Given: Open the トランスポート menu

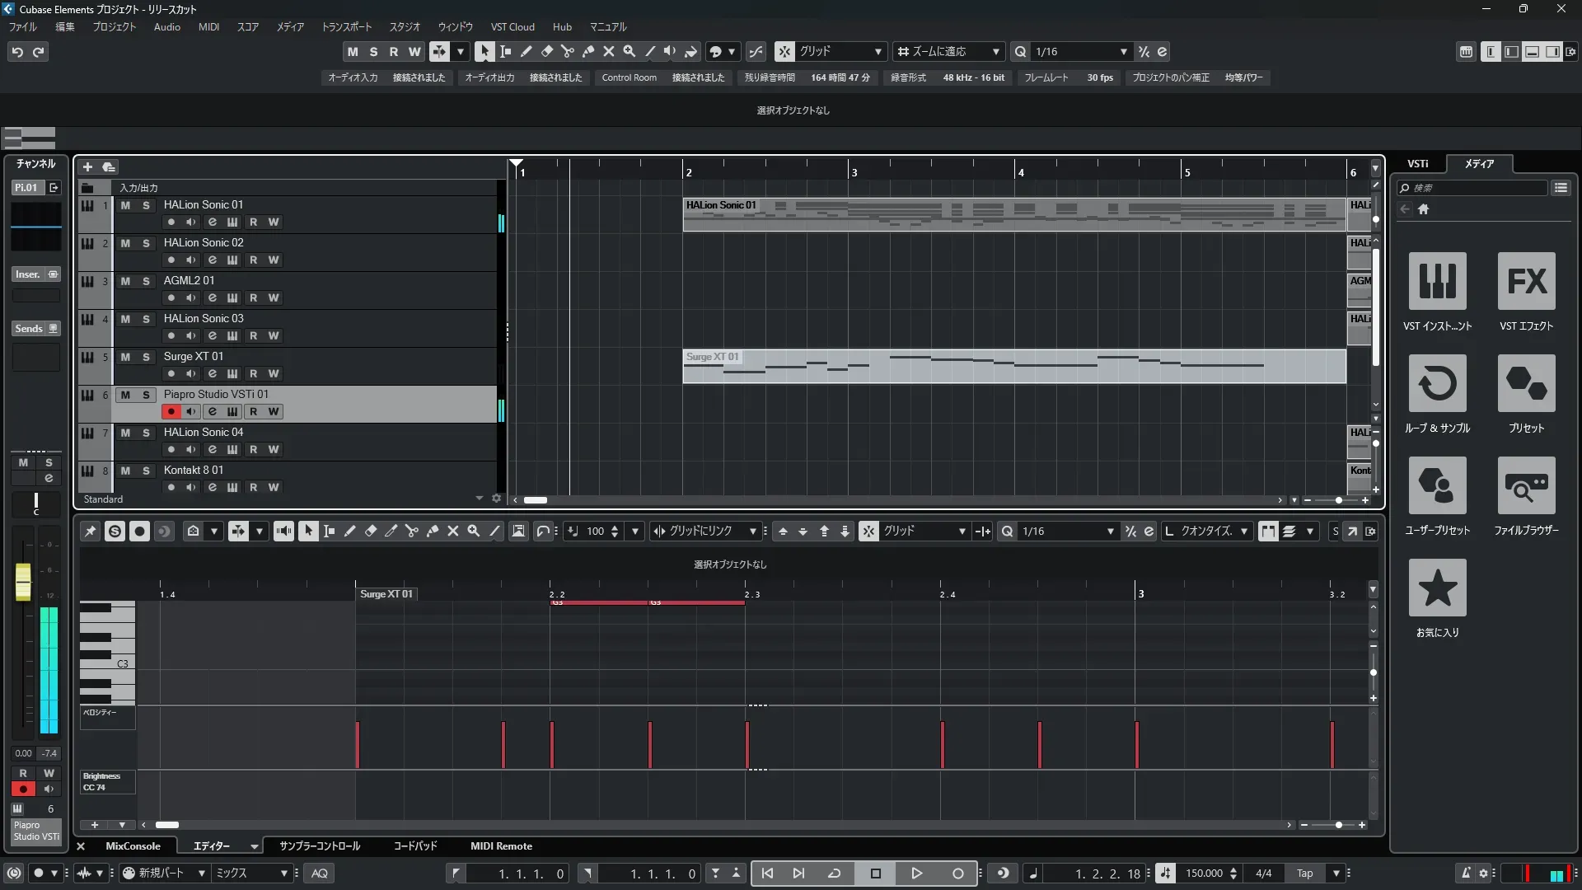Looking at the screenshot, I should click(x=346, y=27).
